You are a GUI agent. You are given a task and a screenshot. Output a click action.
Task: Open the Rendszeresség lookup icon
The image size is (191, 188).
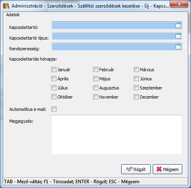(178, 47)
